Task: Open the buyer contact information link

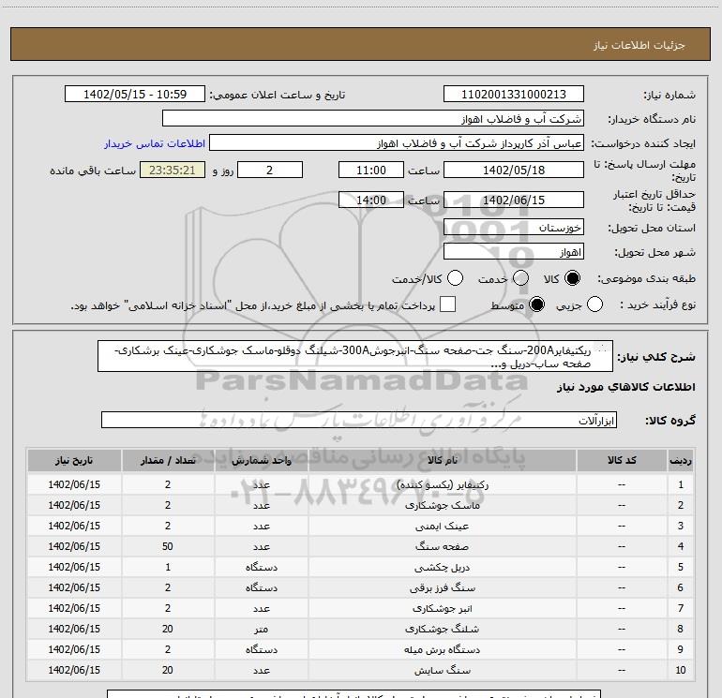Action: (155, 143)
